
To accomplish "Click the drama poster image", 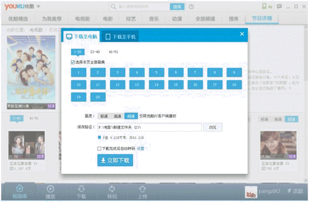I will tap(31, 72).
